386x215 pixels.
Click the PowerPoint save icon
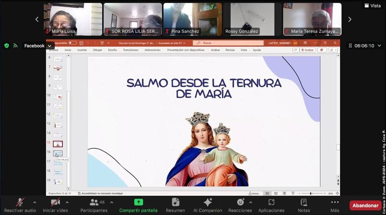click(81, 43)
